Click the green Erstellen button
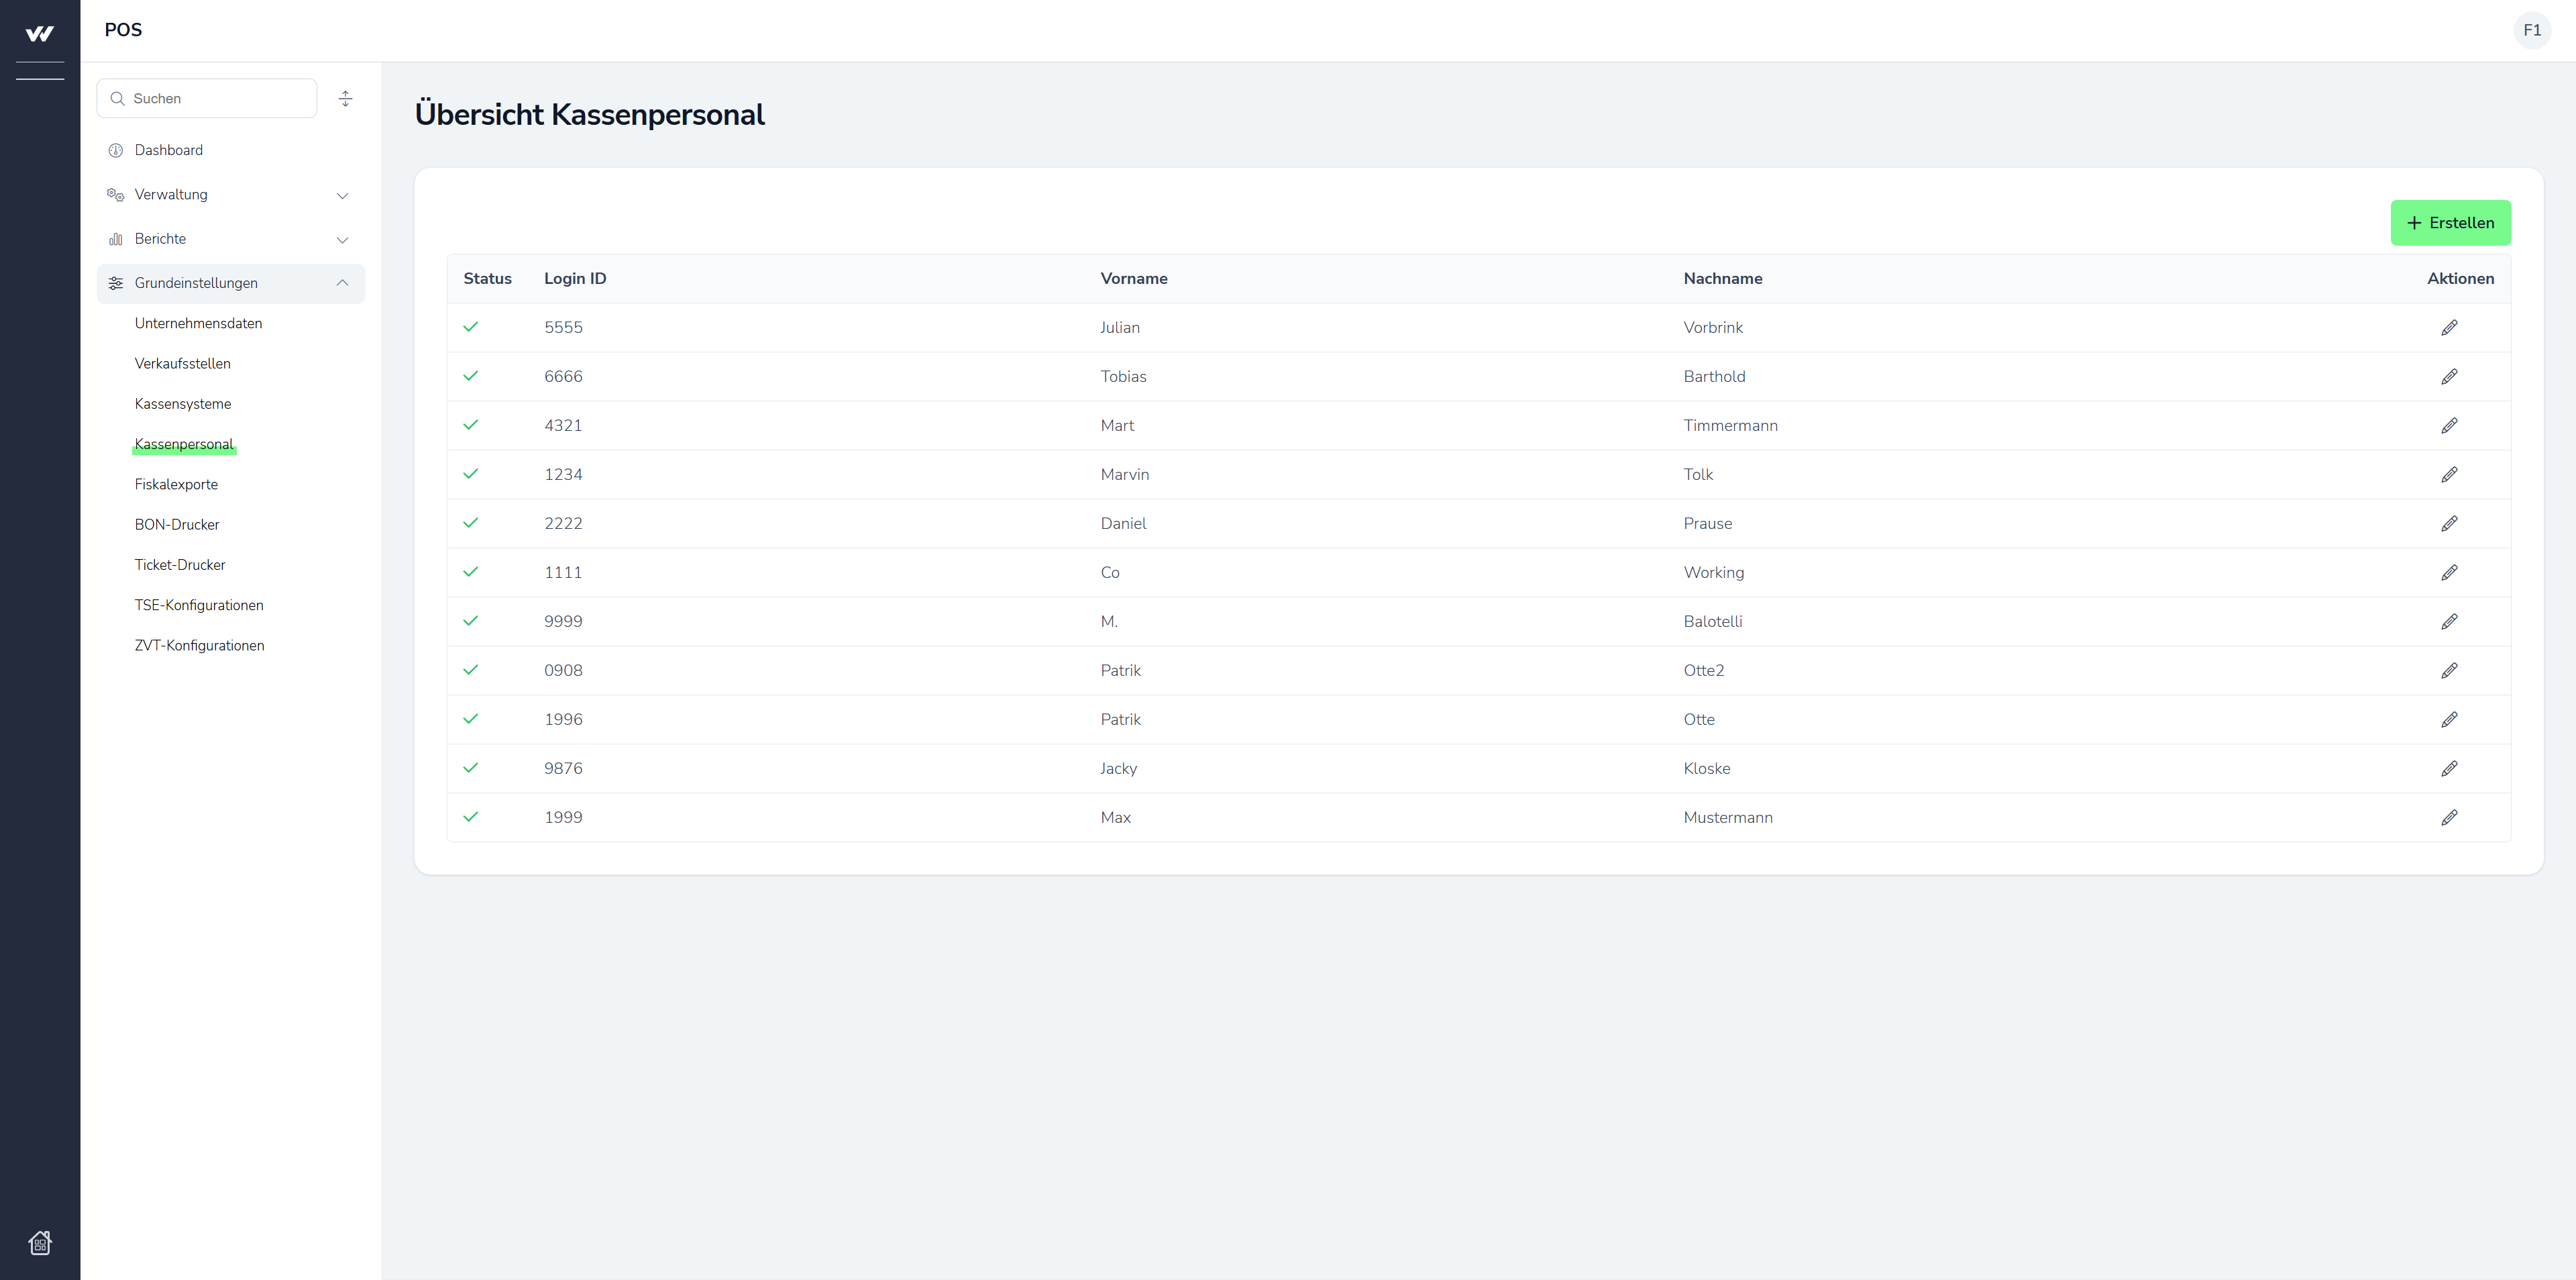 tap(2450, 222)
